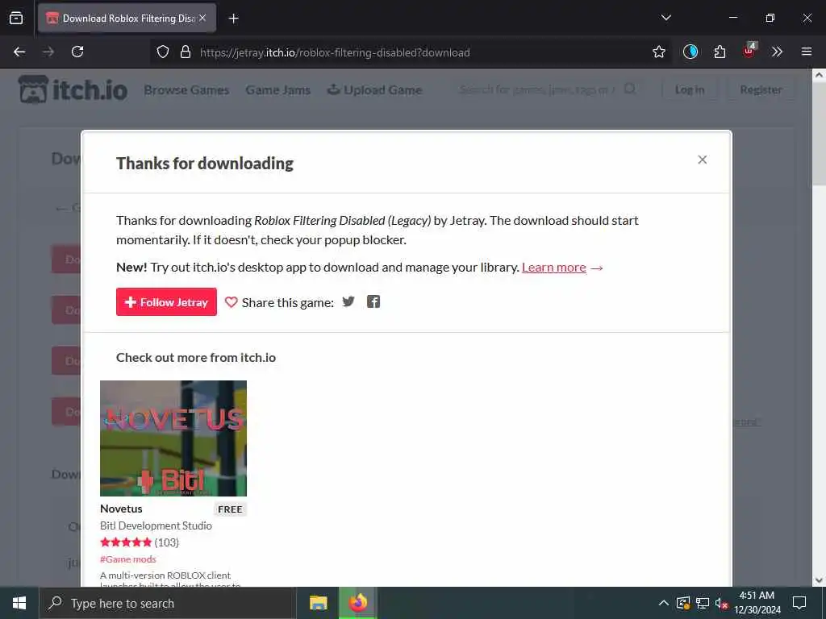Click the Firefox taskbar icon

(x=358, y=603)
